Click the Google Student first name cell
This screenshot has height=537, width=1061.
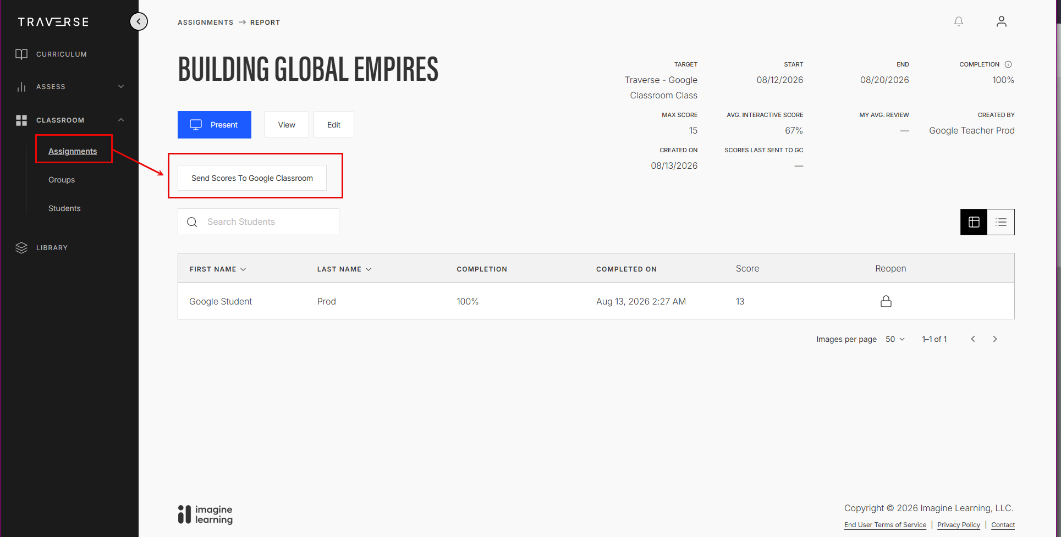[x=221, y=301]
